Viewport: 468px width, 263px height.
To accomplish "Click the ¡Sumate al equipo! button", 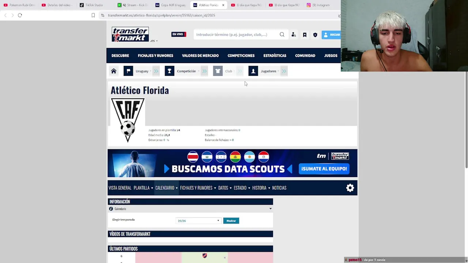I will pos(324,169).
